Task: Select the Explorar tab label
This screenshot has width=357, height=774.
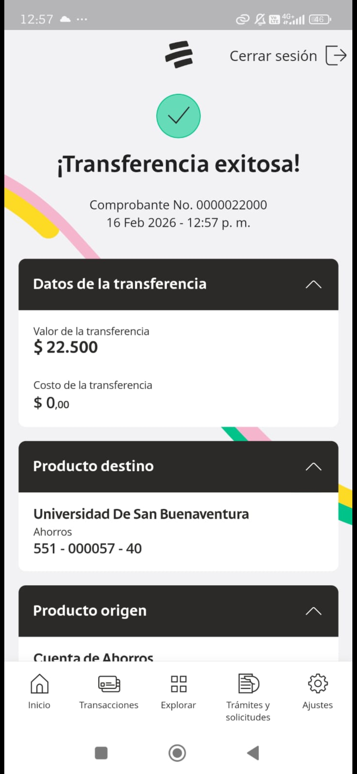Action: (178, 705)
